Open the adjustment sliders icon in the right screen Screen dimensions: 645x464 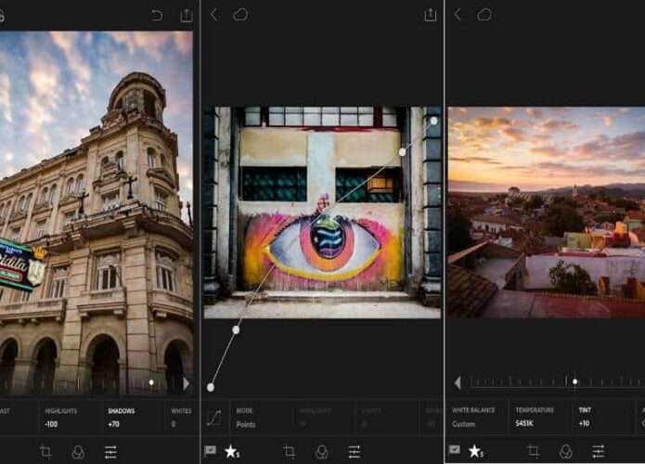pyautogui.click(x=598, y=452)
